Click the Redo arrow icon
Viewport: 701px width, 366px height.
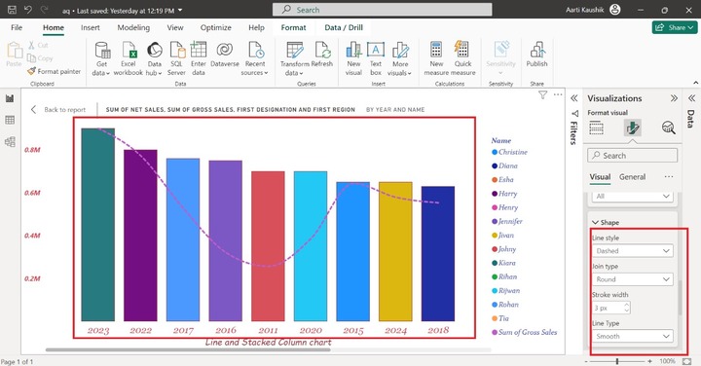pyautogui.click(x=44, y=10)
